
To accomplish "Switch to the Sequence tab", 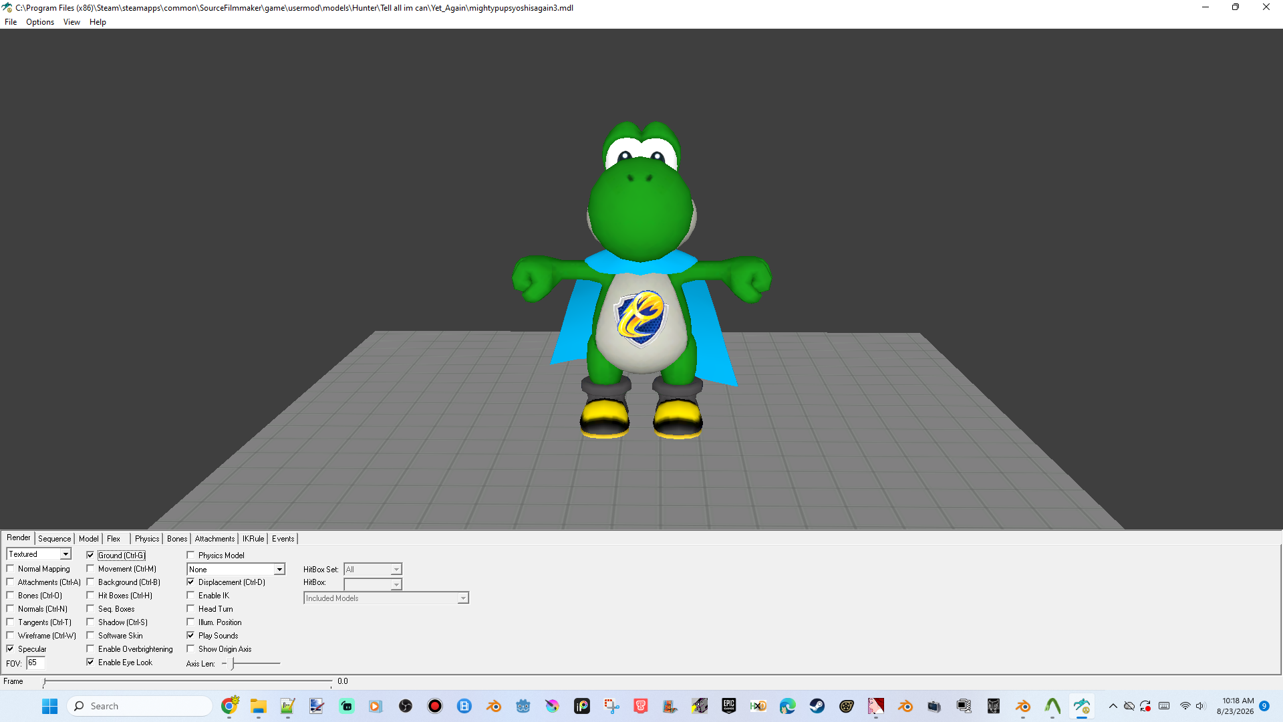I will [x=54, y=539].
